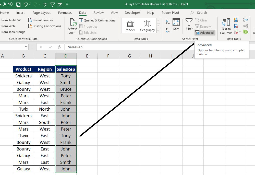
Task: Click the Data Types gallery scroll-up arrow
Action: coord(159,20)
